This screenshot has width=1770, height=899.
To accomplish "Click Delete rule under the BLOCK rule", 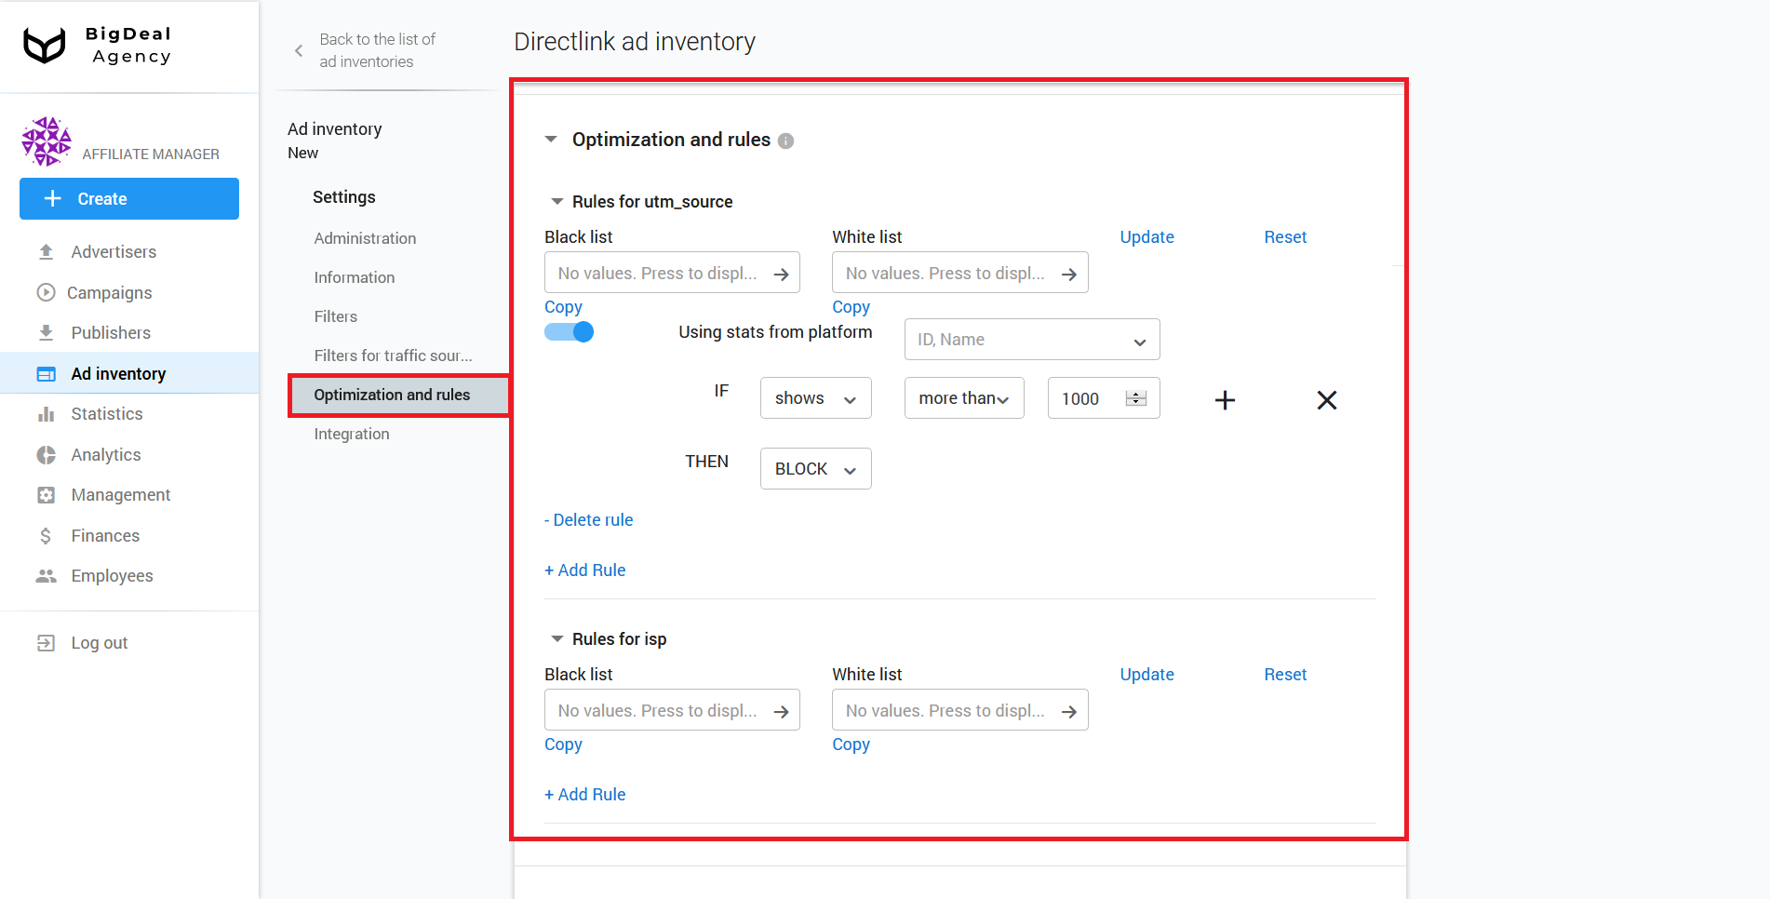I will (x=588, y=519).
